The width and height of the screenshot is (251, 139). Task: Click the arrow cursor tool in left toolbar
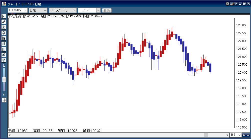coord(4,16)
